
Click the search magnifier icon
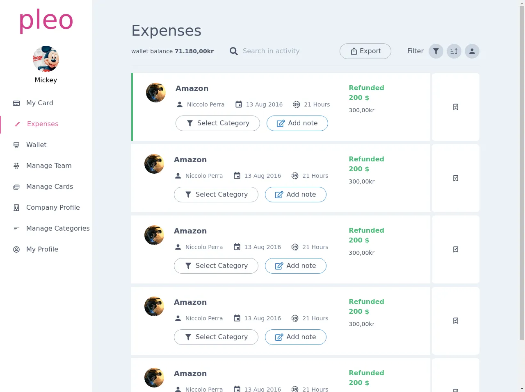point(234,51)
